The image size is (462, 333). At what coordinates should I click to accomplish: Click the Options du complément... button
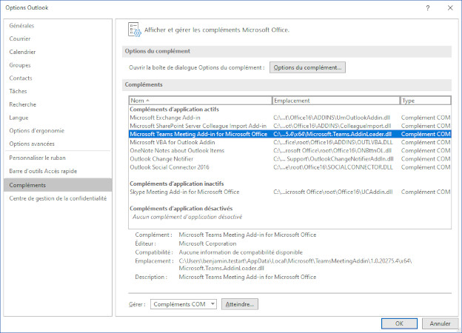tap(307, 67)
